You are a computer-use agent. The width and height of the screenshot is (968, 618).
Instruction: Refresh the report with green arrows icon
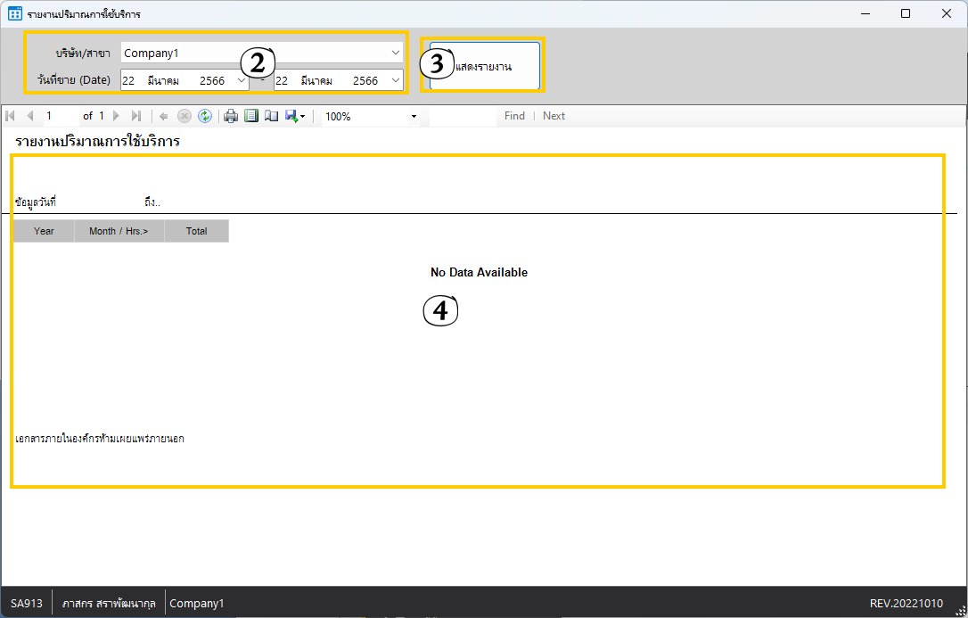pos(205,116)
